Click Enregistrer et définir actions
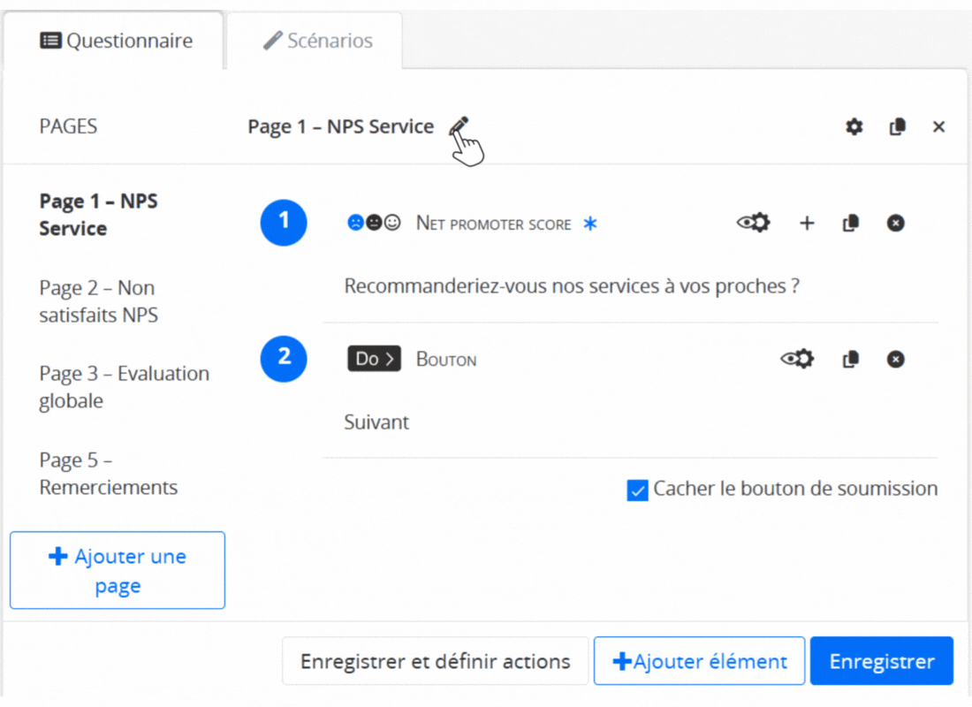Image resolution: width=972 pixels, height=707 pixels. point(435,661)
